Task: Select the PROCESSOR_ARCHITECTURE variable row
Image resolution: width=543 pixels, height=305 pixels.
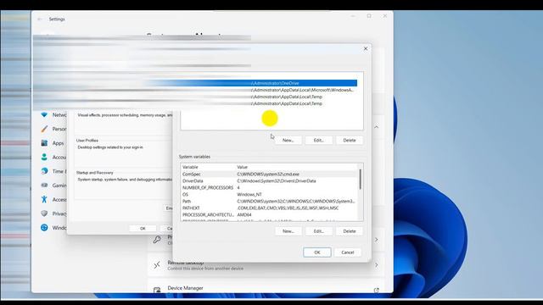Action: tap(270, 214)
